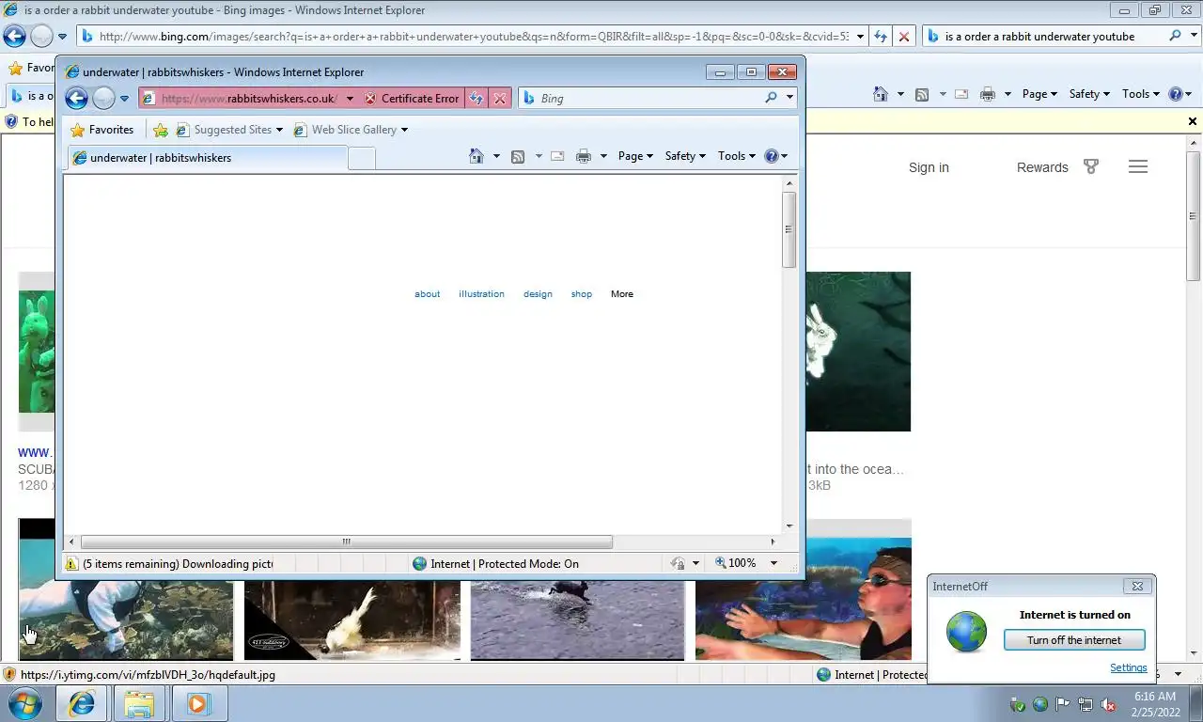Refresh the rabbitswhiskers page
The height and width of the screenshot is (722, 1203).
(x=477, y=98)
